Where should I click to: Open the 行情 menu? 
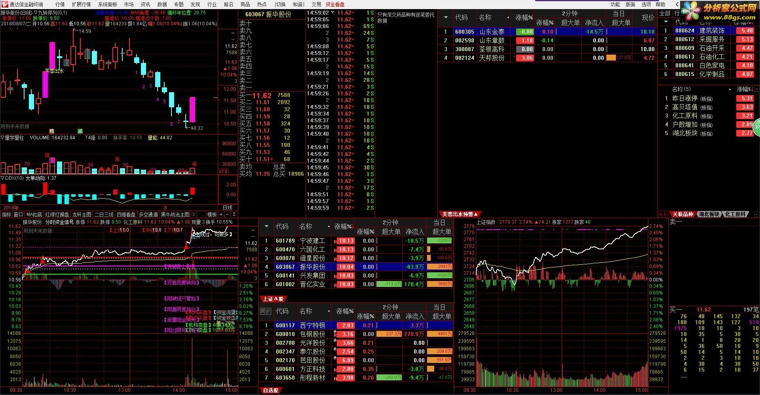point(60,4)
